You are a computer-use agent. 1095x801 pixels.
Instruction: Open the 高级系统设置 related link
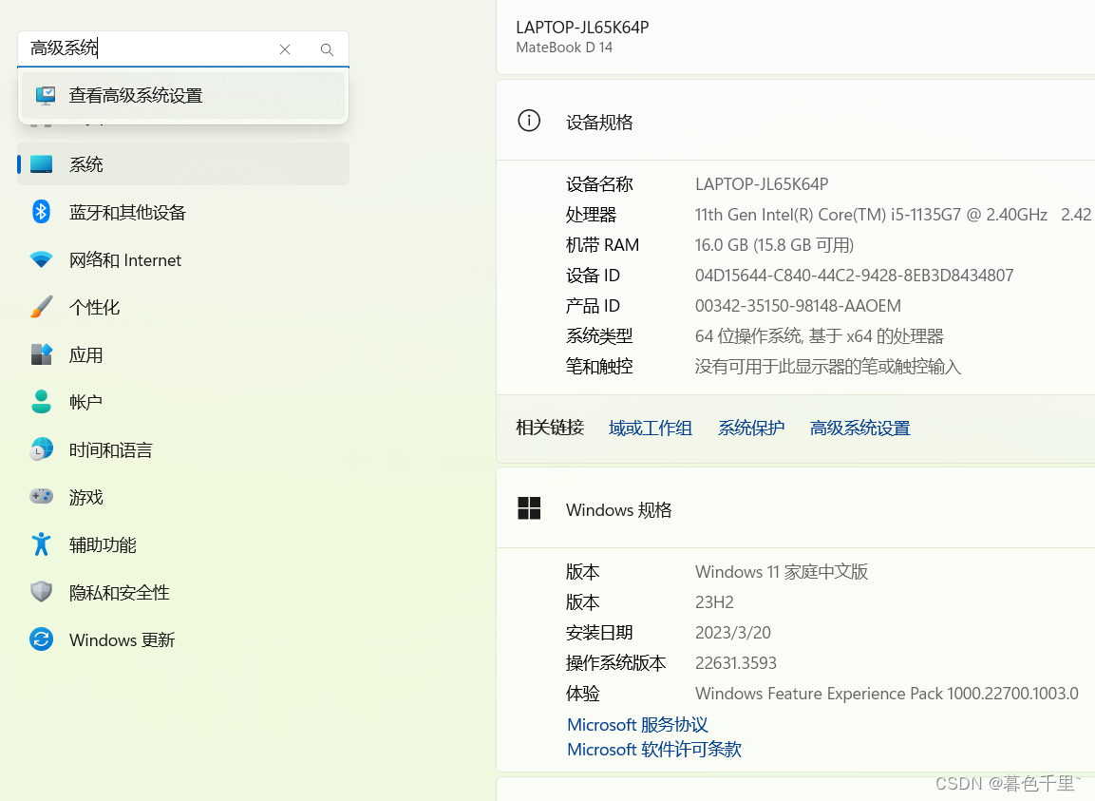pyautogui.click(x=859, y=429)
